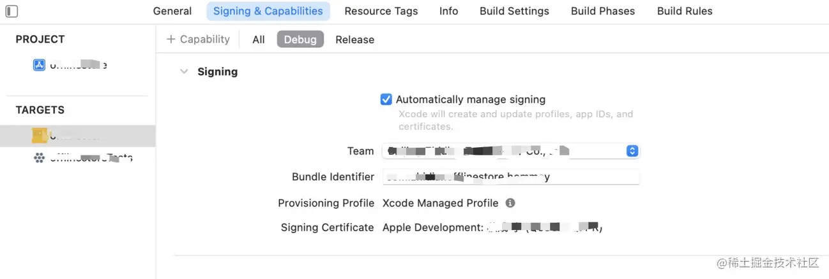The width and height of the screenshot is (829, 279).
Task: Show All configurations filter
Action: tap(258, 39)
